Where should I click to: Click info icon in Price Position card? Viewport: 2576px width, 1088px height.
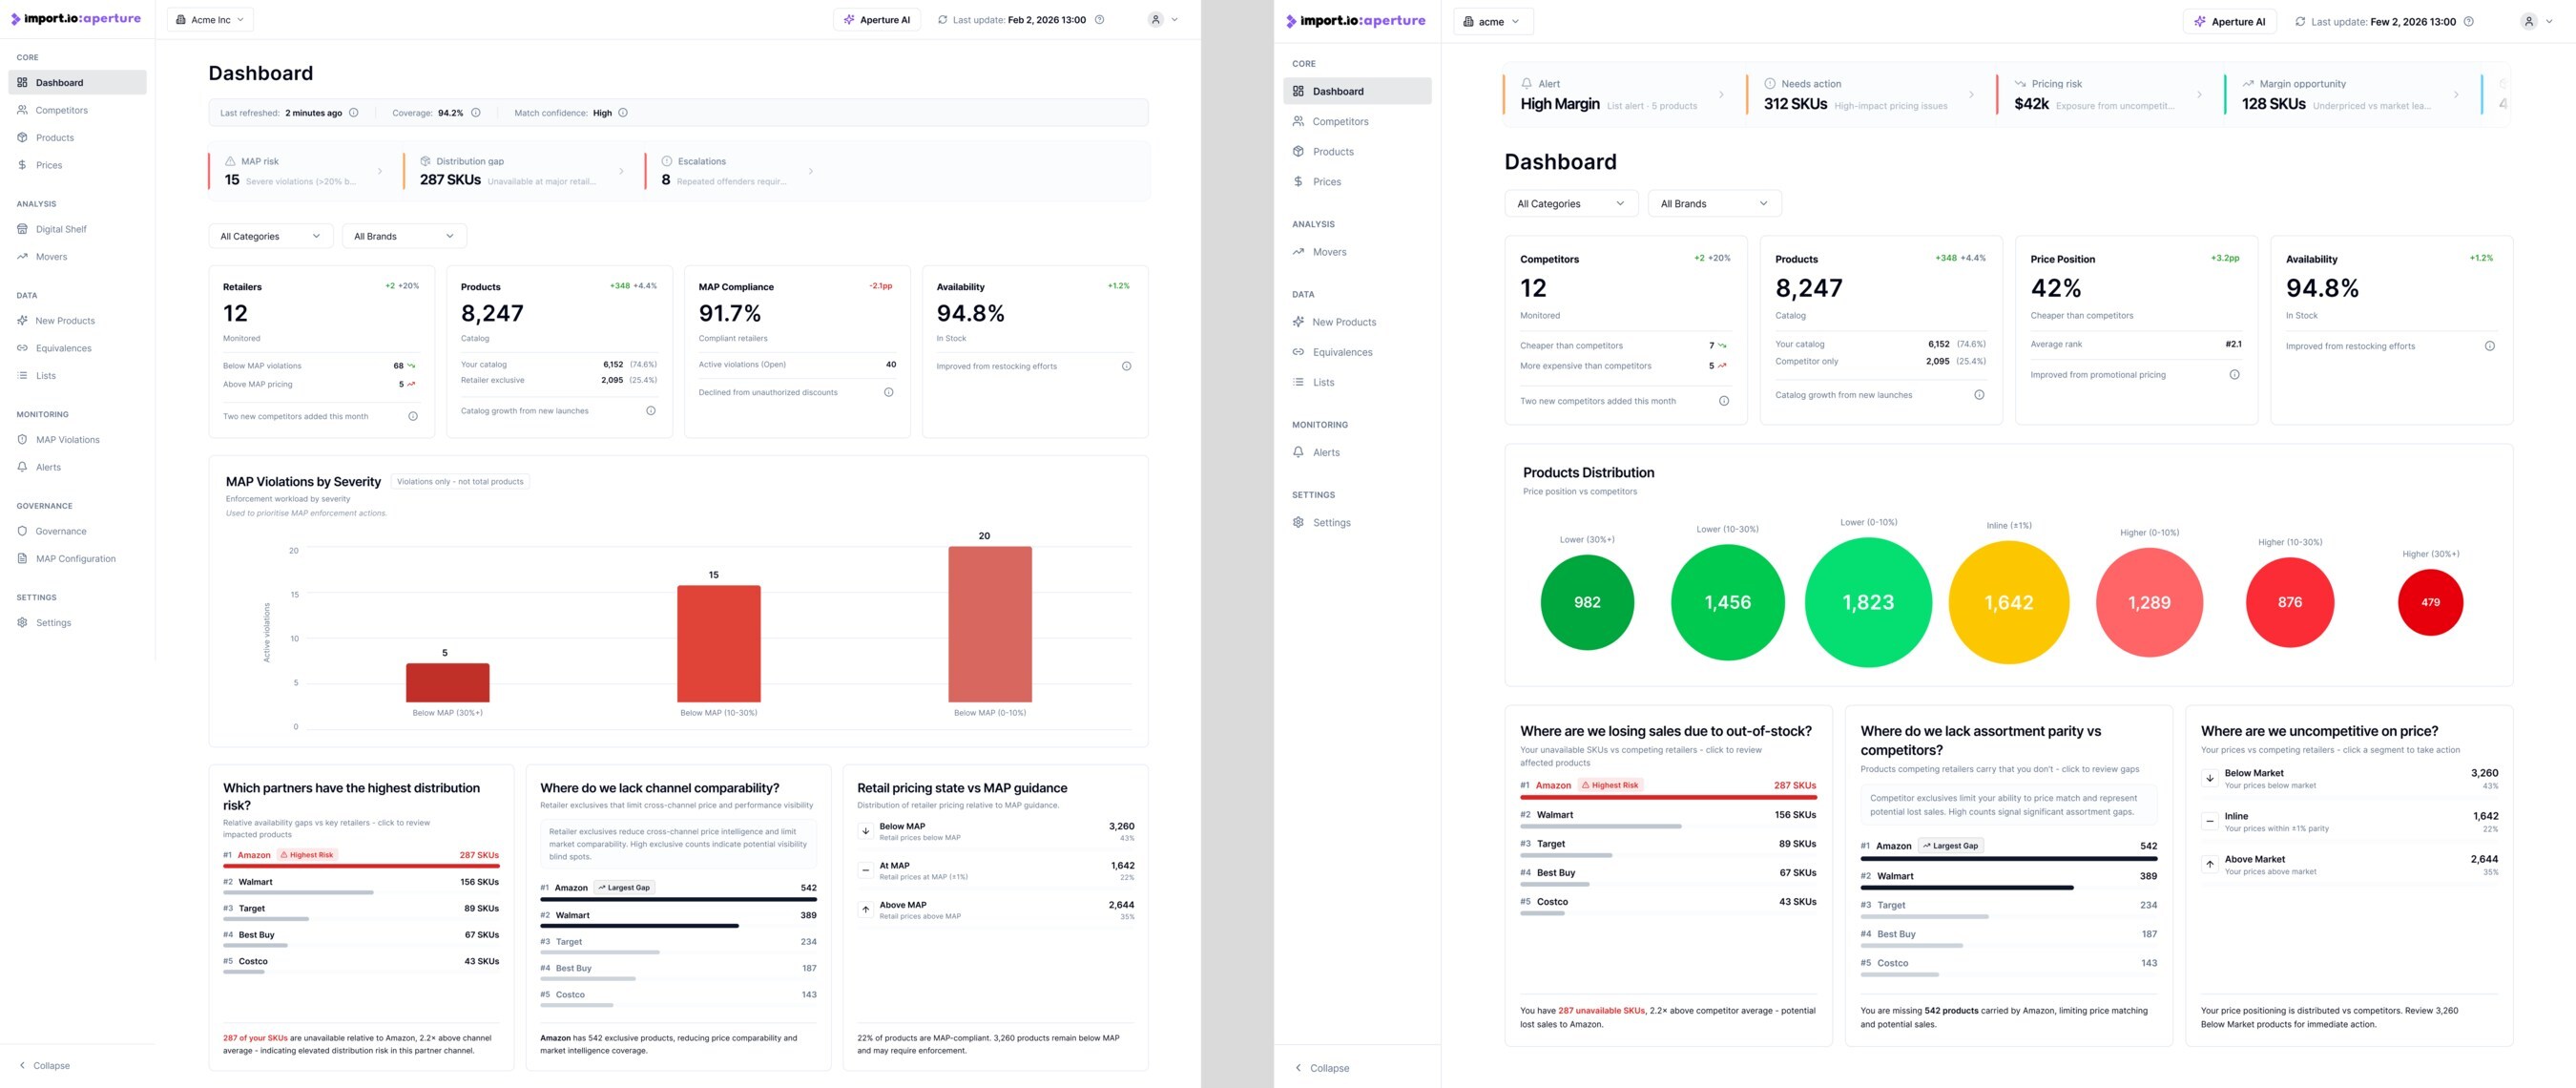coord(2234,375)
